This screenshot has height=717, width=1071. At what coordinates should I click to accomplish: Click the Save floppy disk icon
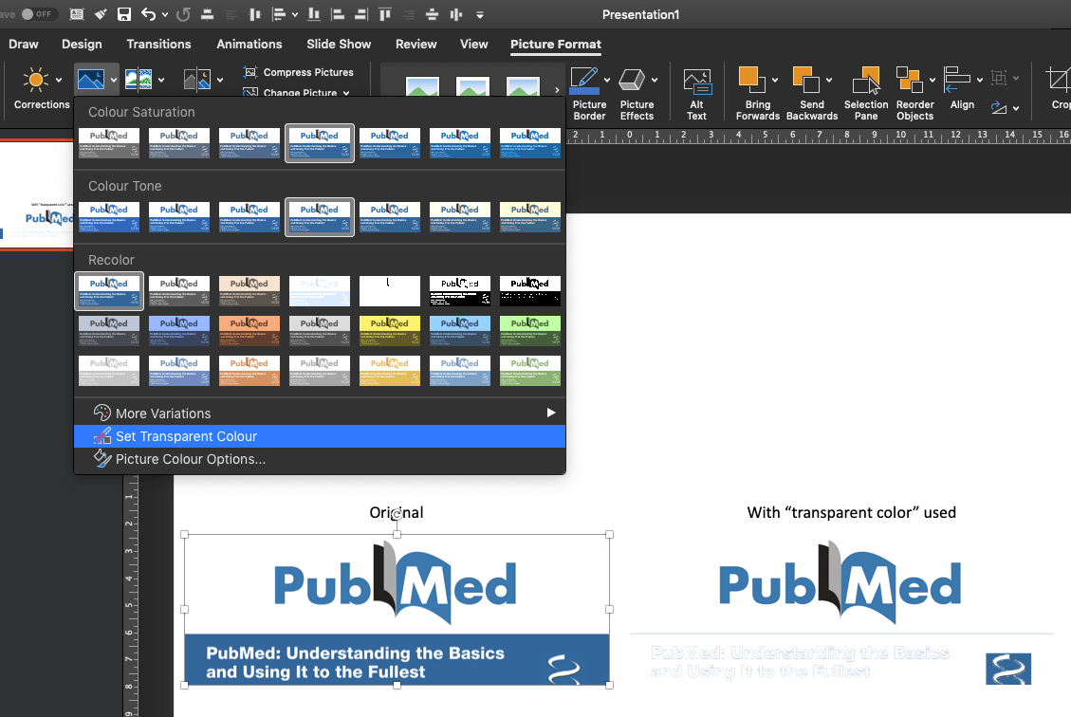(123, 13)
